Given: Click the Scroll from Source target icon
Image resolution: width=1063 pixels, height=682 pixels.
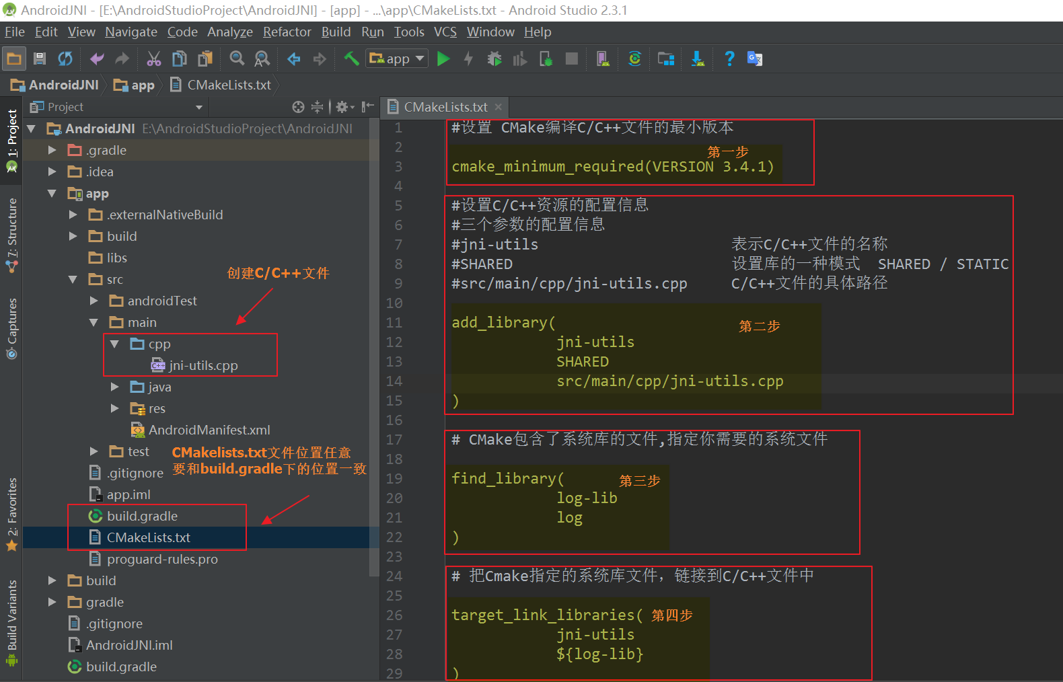Looking at the screenshot, I should point(299,107).
